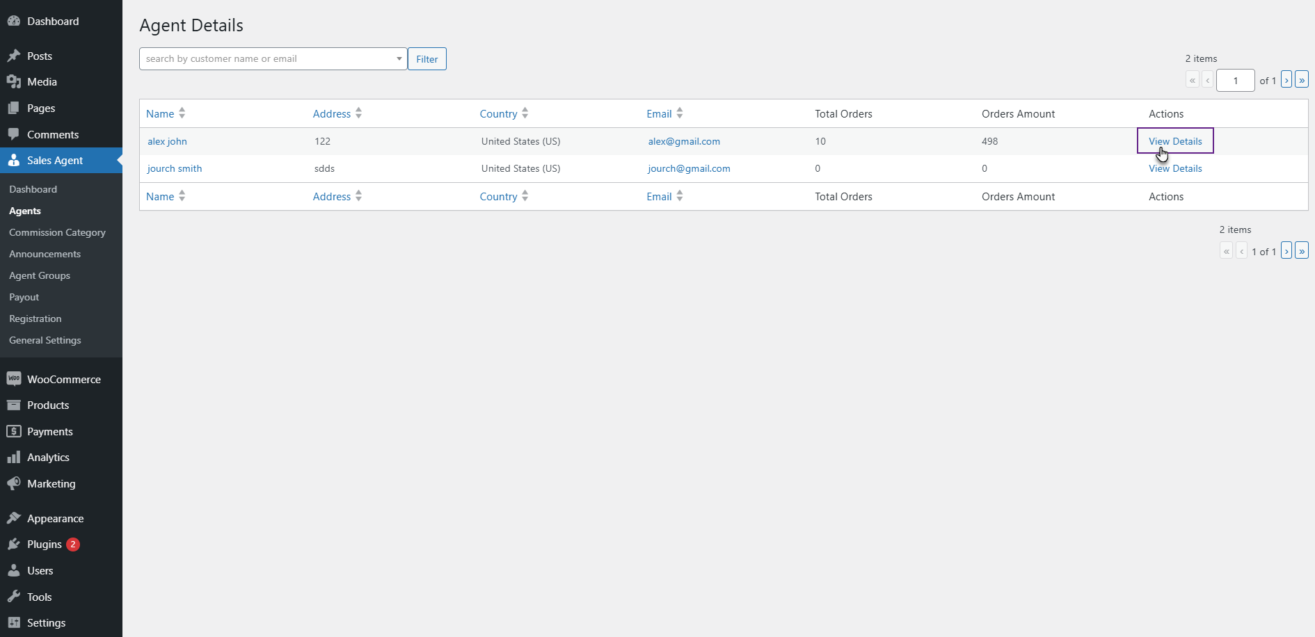Click the Comments bubble icon

(x=14, y=134)
